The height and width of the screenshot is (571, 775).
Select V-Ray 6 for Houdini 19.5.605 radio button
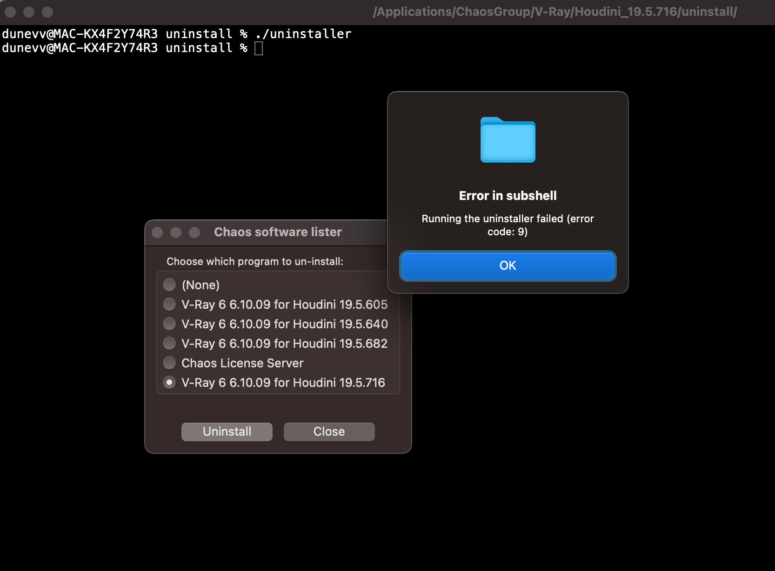pos(169,304)
